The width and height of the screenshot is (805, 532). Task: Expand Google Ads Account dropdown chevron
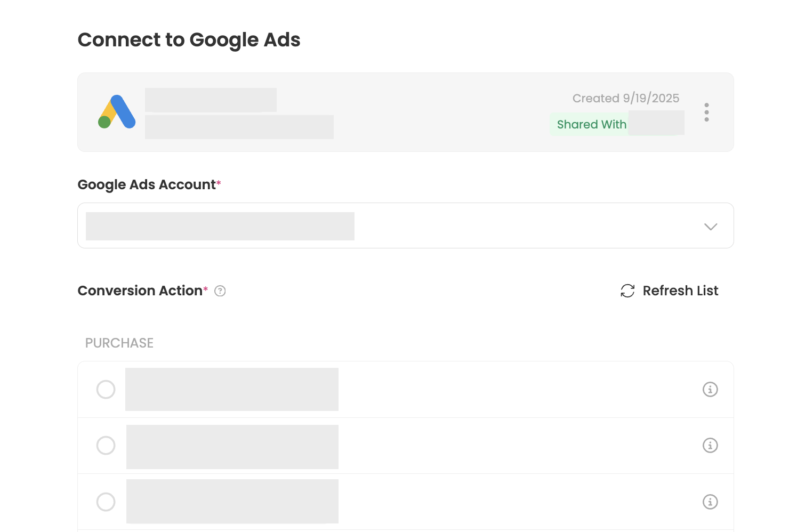710,227
